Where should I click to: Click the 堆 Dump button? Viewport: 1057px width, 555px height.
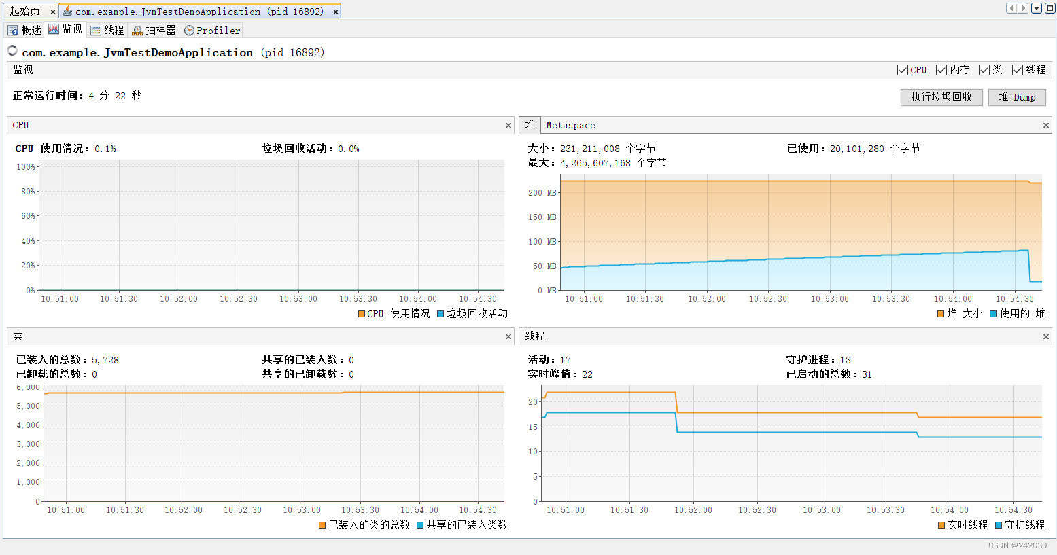coord(1017,97)
